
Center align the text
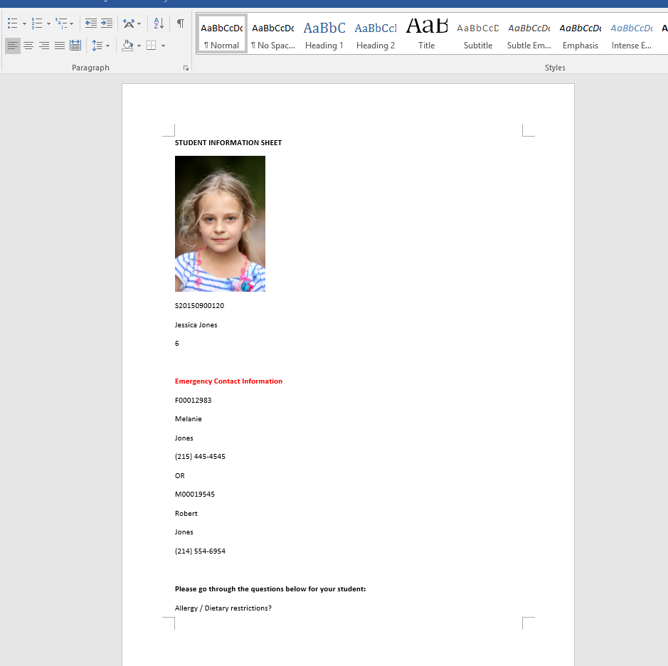[28, 46]
